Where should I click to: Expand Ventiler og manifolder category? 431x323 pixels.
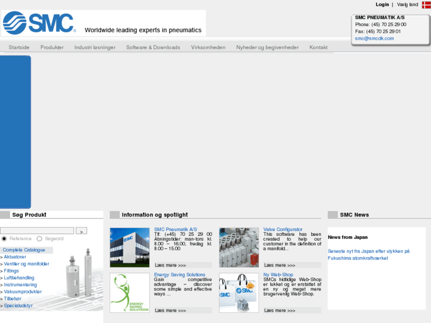point(27,264)
